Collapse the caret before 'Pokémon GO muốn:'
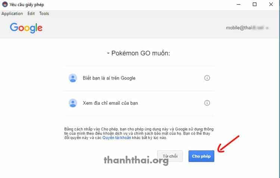Screen dimensions: 280x178 [x=108, y=53]
